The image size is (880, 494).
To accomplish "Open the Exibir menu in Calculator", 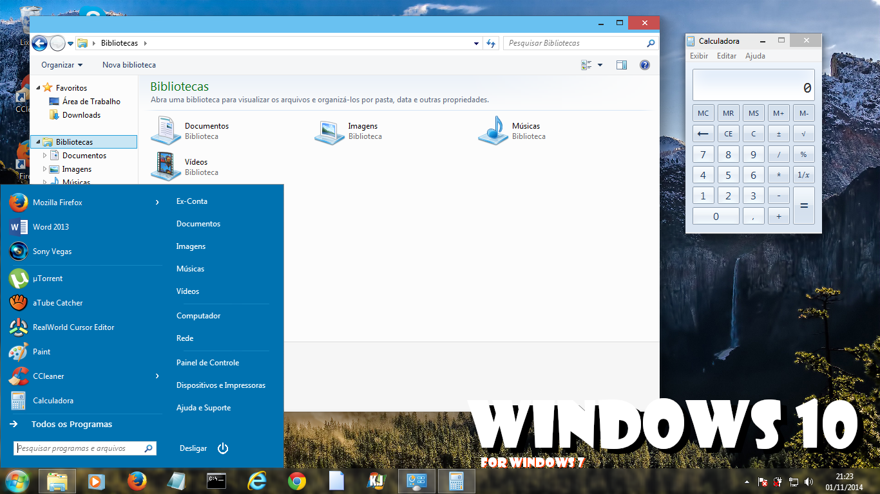I will pyautogui.click(x=699, y=56).
